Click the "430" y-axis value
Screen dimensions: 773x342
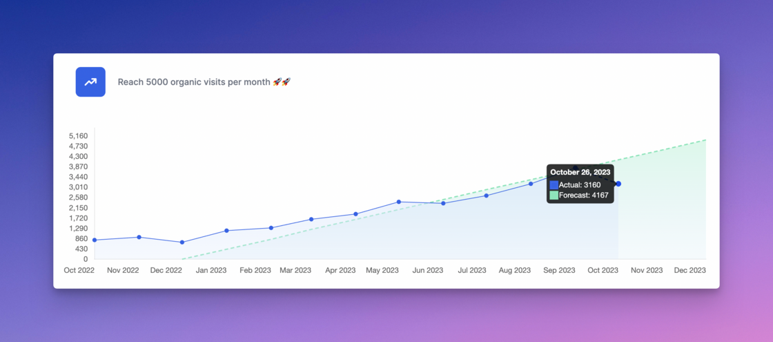[x=82, y=249]
